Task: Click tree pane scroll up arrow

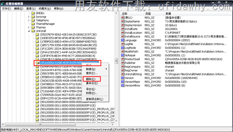Action: (116, 13)
